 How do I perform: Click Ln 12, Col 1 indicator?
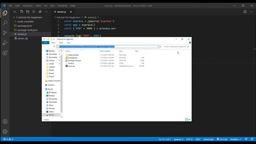[x=165, y=139]
